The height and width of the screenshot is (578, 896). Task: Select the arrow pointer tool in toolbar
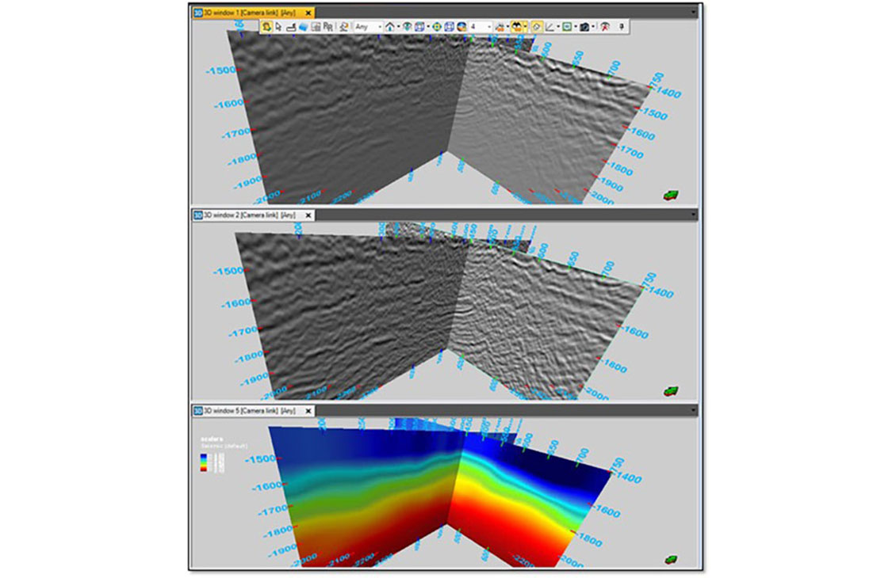(x=278, y=27)
